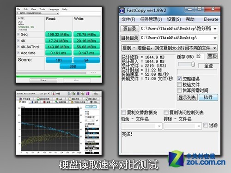Open the Tools menu in AS SSD

pyautogui.click(x=42, y=9)
